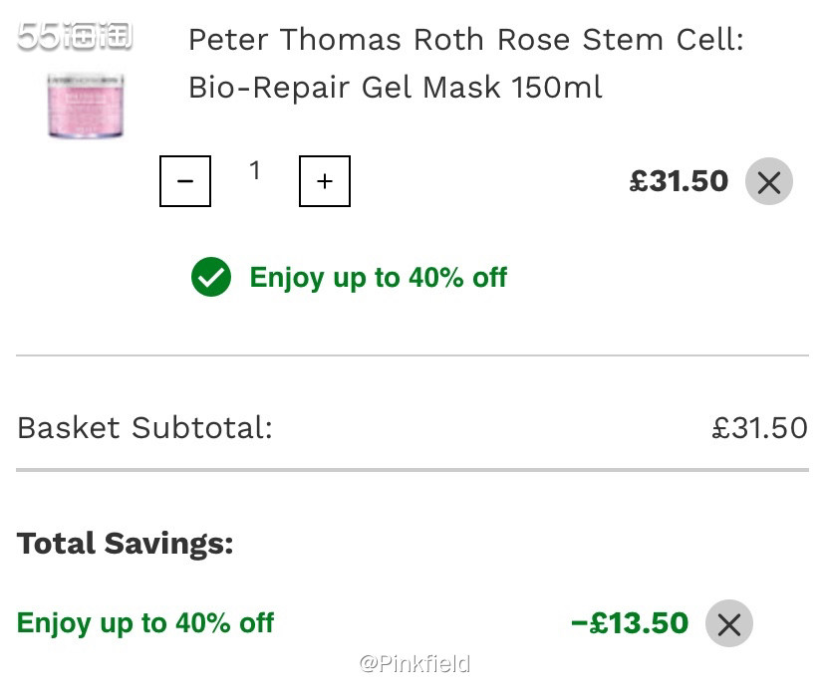825x697 pixels.
Task: Select the offer text beside the green checkmark
Action: coord(378,277)
